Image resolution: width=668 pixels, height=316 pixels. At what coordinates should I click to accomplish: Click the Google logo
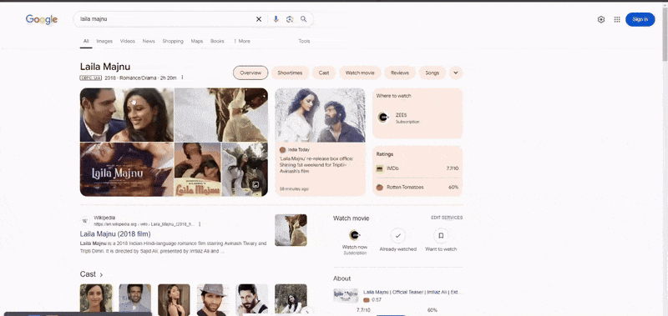click(41, 19)
